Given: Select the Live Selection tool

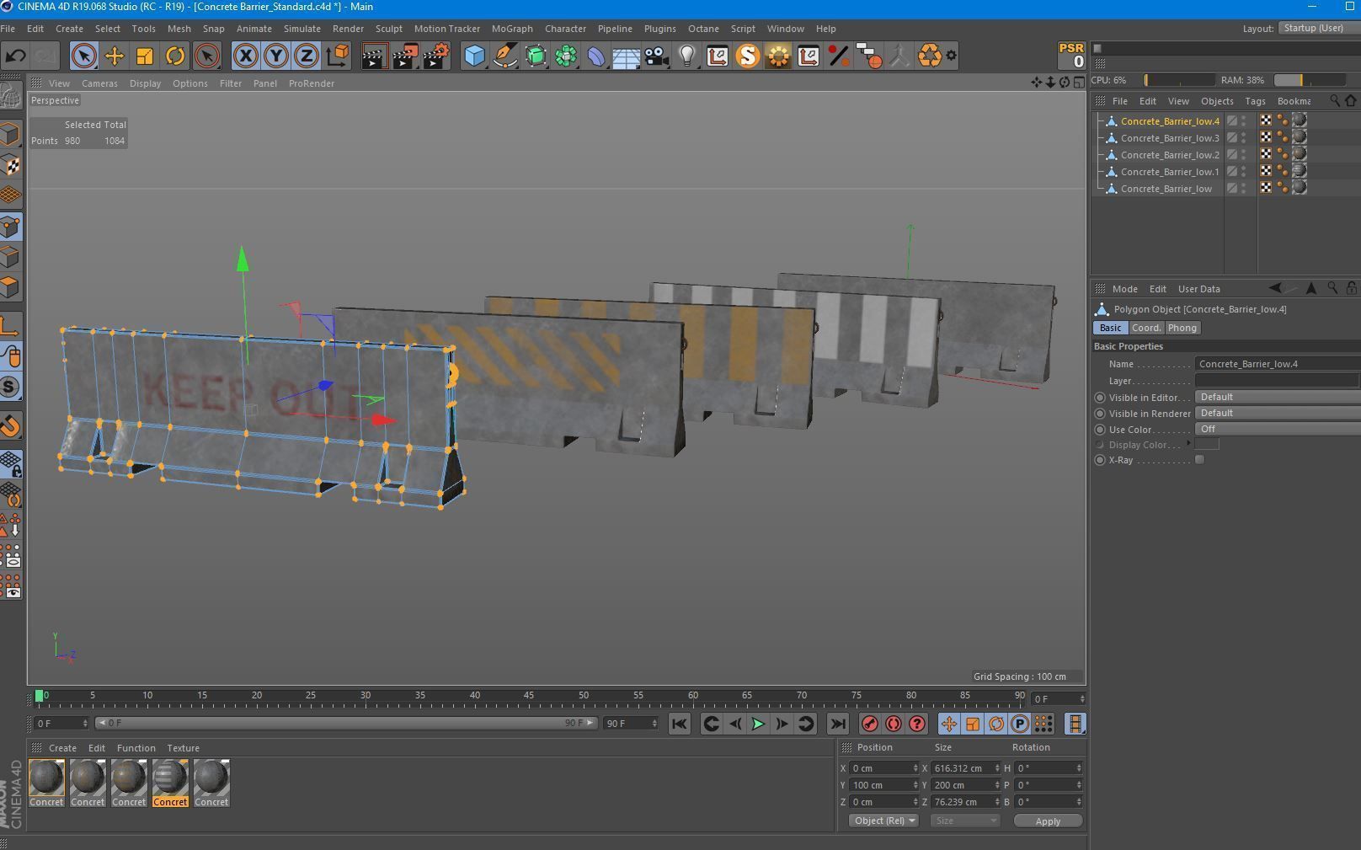Looking at the screenshot, I should (x=83, y=56).
